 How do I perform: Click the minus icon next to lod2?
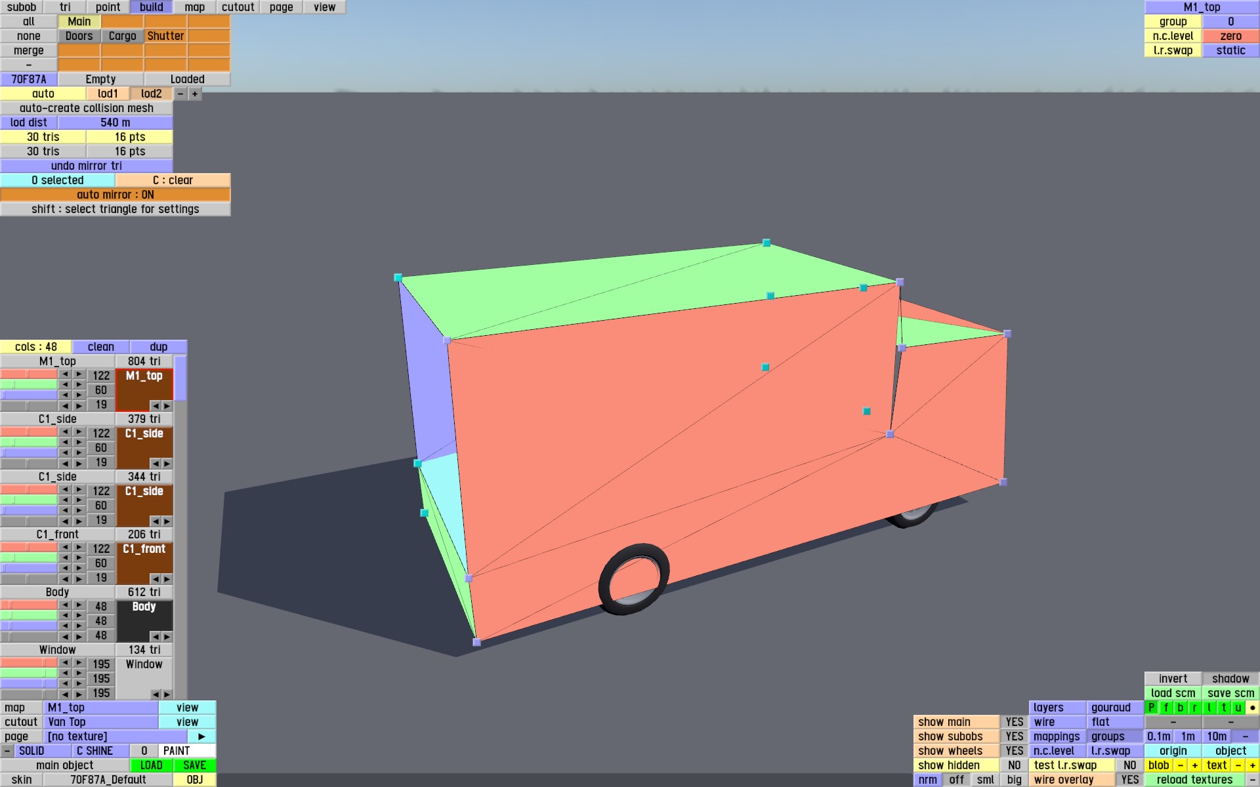coord(180,94)
